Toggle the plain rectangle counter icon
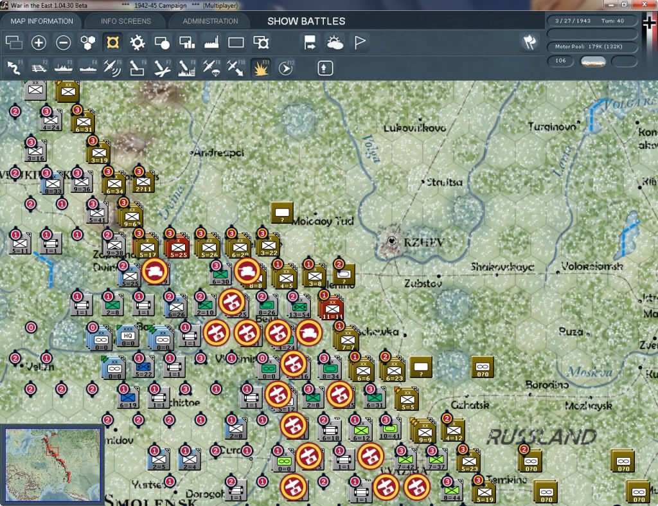The width and height of the screenshot is (658, 506). click(x=236, y=42)
